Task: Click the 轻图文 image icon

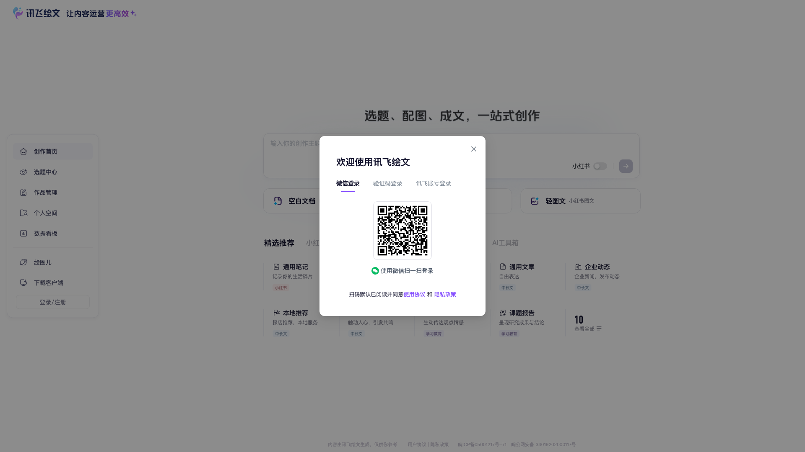Action: pyautogui.click(x=535, y=201)
